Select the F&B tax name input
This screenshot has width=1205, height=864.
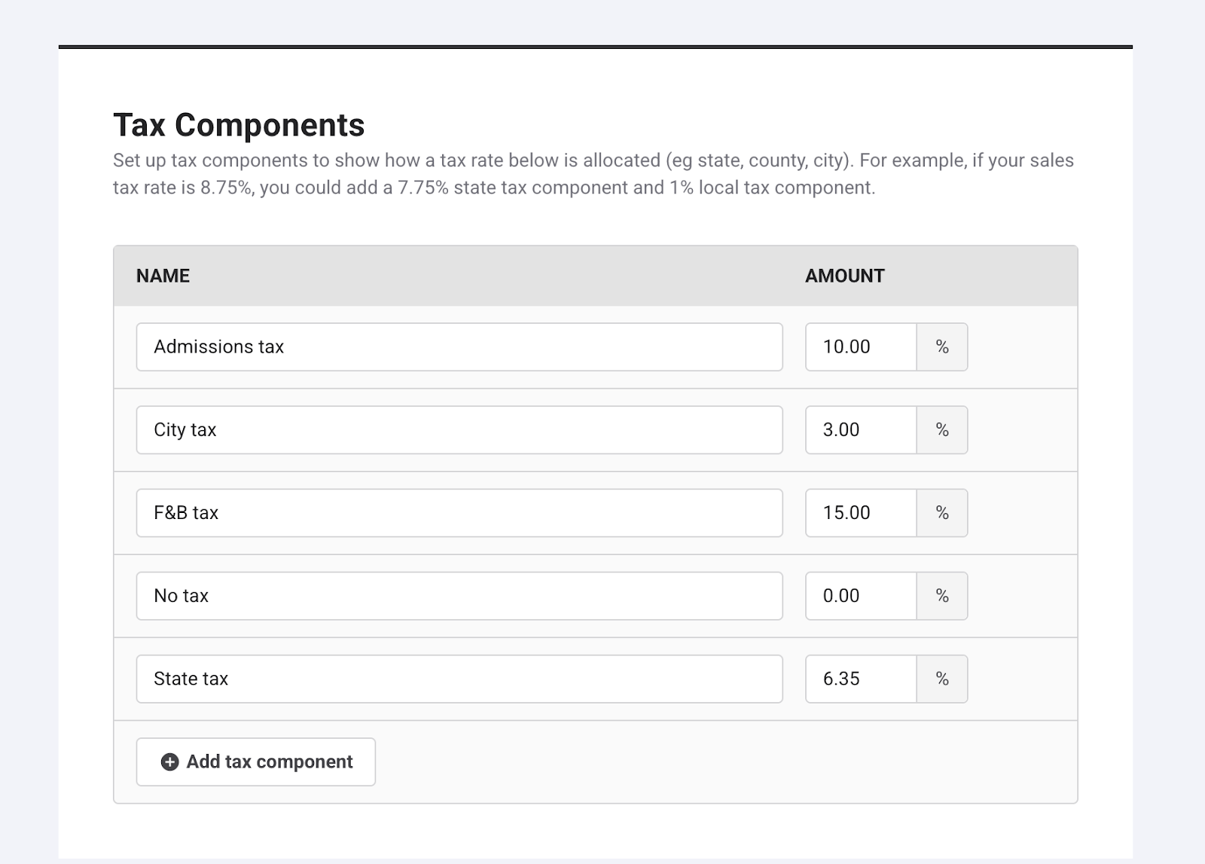459,513
